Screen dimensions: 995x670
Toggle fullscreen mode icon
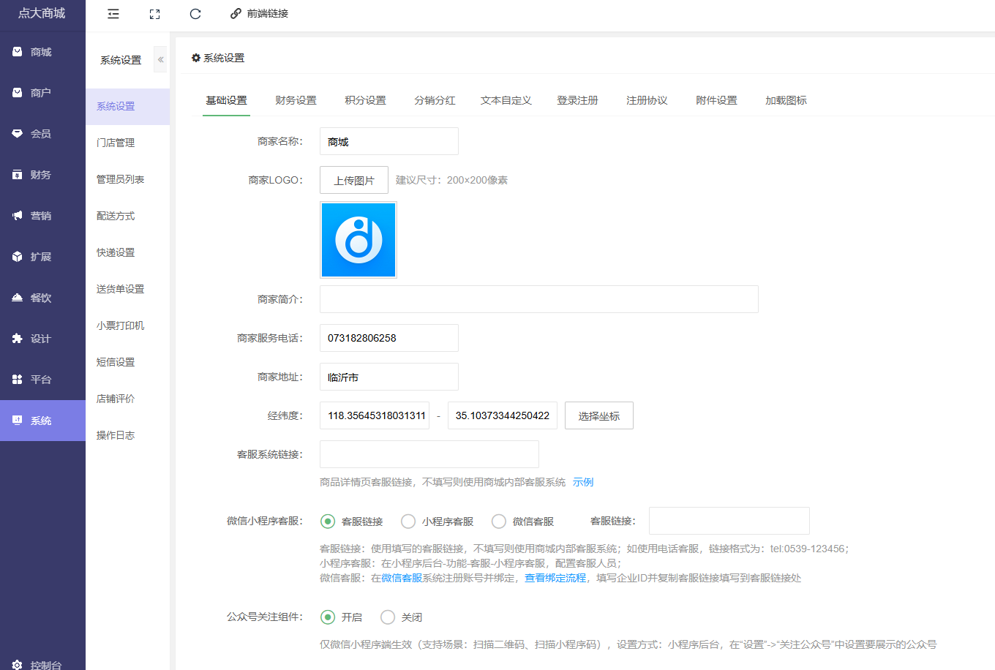(x=154, y=14)
